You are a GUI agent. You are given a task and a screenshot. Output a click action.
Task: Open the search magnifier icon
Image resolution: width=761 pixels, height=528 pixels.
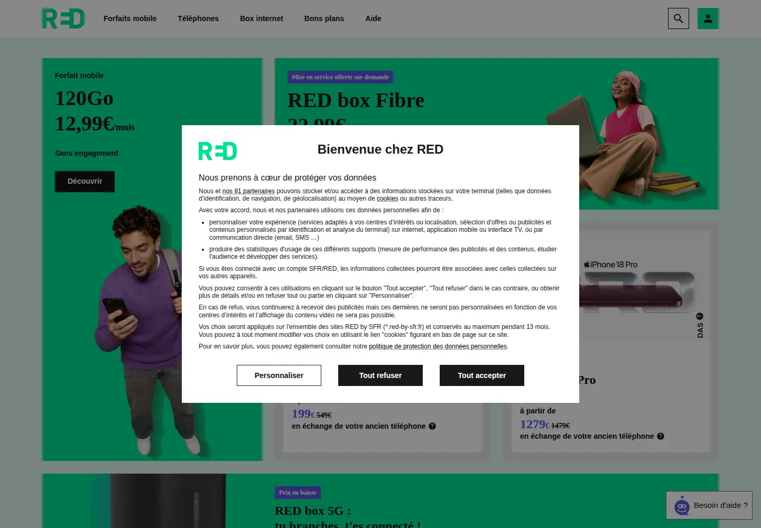click(x=679, y=18)
